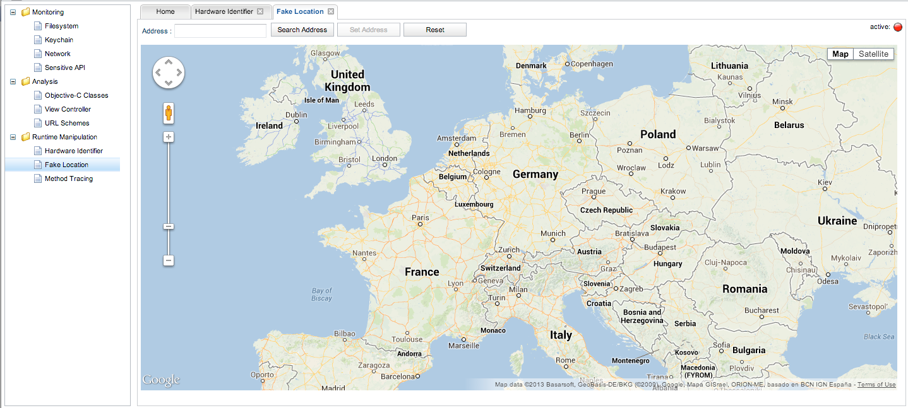Image resolution: width=908 pixels, height=408 pixels.
Task: Click the map zoom out minus button
Action: coord(169,260)
